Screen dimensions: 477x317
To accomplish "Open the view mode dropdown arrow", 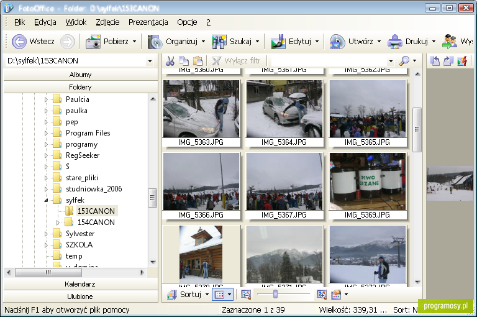I will click(x=229, y=295).
